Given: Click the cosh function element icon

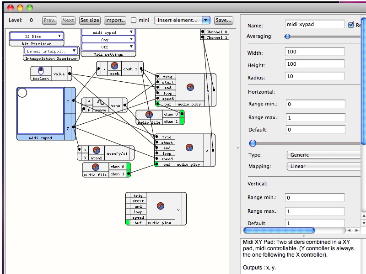Looking at the screenshot, I should coord(115,66).
